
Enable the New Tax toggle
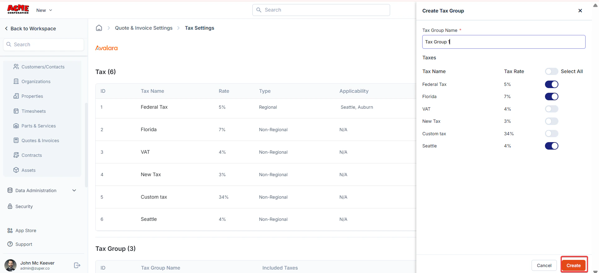pyautogui.click(x=552, y=121)
